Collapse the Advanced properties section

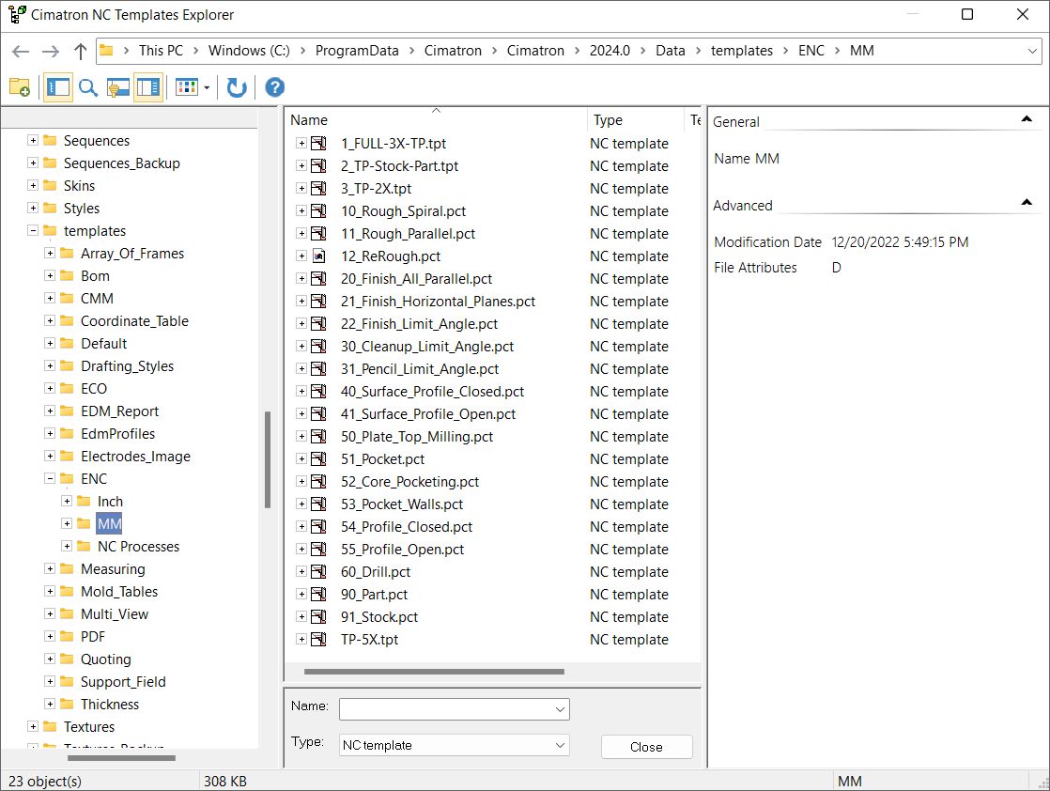click(x=1026, y=202)
